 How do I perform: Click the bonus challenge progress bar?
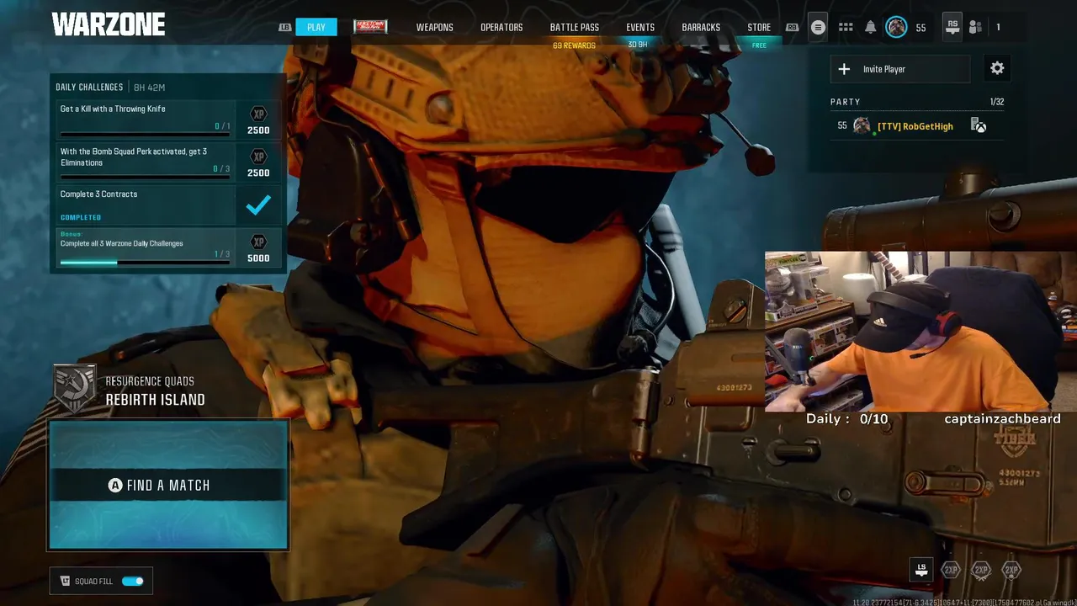(x=145, y=262)
